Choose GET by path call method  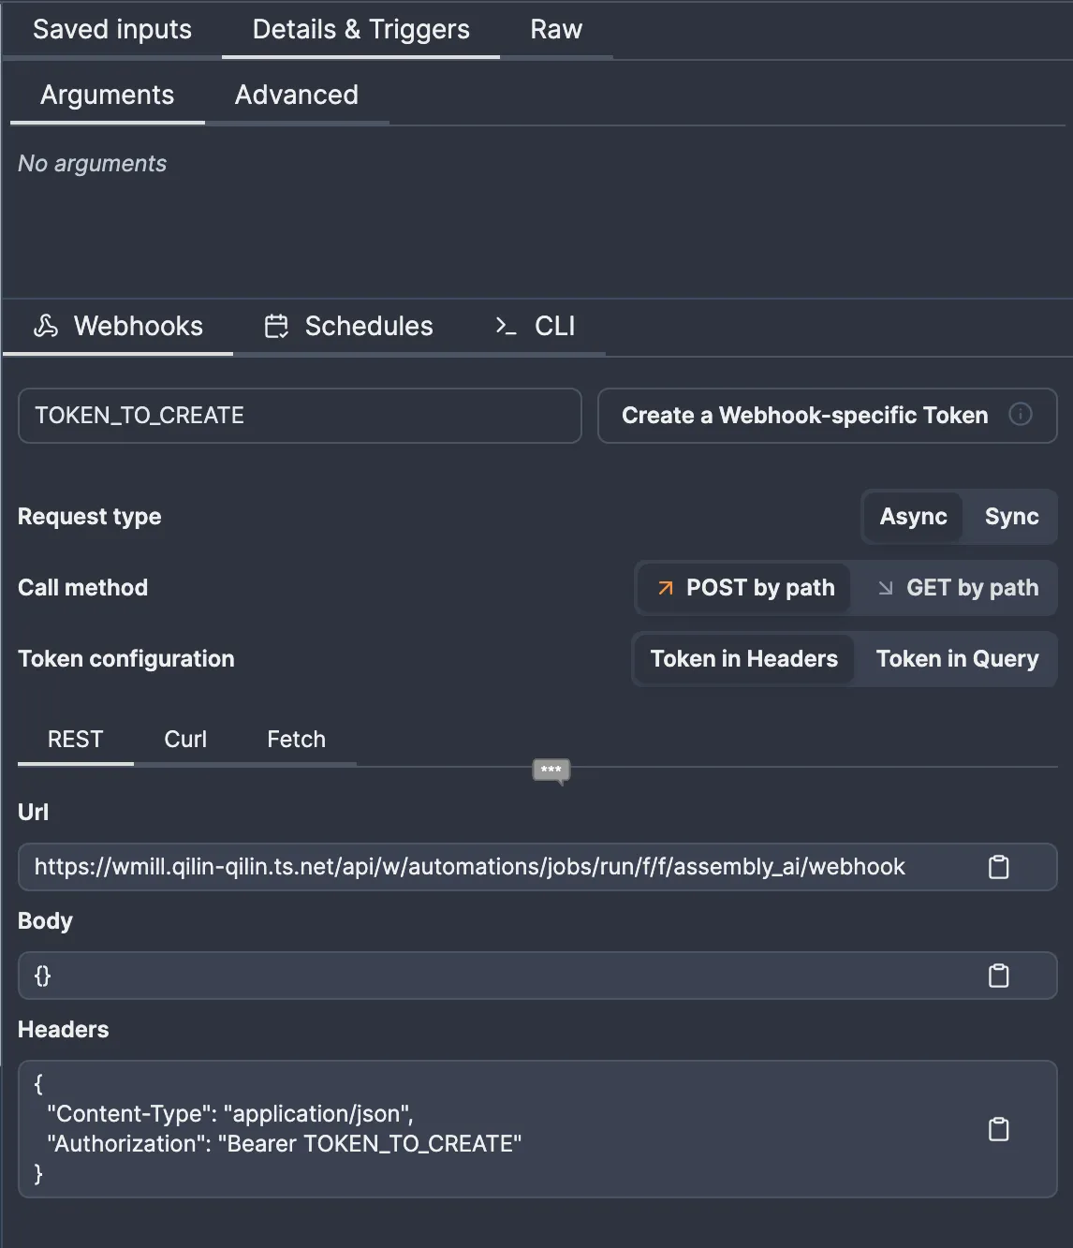pos(958,588)
